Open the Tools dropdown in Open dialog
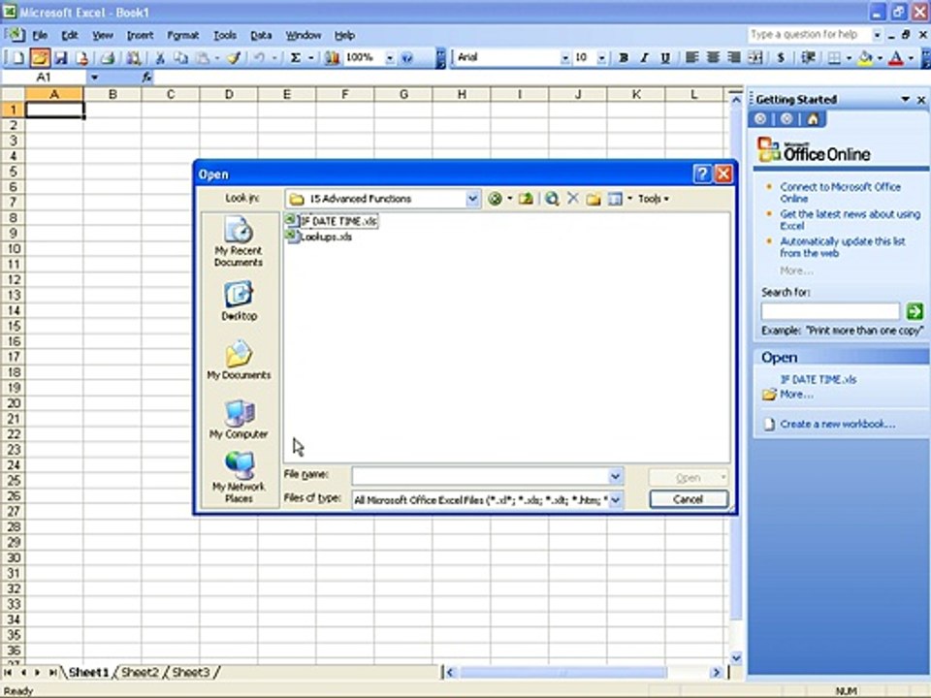 (653, 199)
